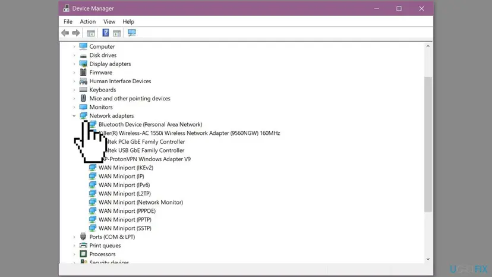Expand the Display adapters category
The height and width of the screenshot is (277, 492).
[x=74, y=64]
